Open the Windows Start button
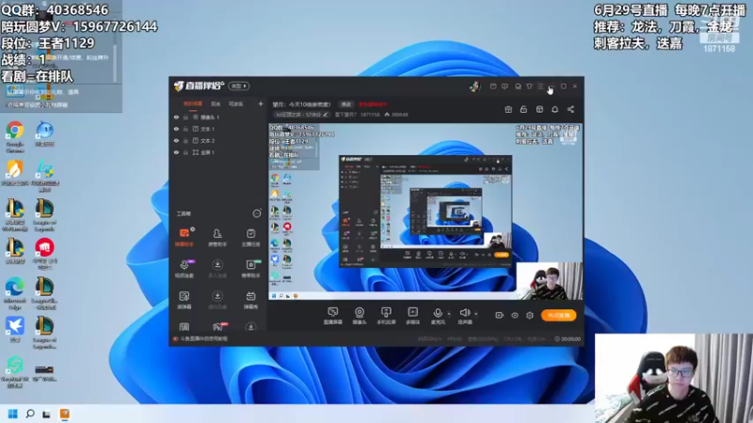 coord(13,414)
